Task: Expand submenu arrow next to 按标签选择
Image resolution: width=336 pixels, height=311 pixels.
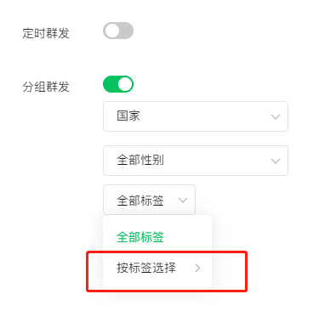Action: pyautogui.click(x=197, y=268)
